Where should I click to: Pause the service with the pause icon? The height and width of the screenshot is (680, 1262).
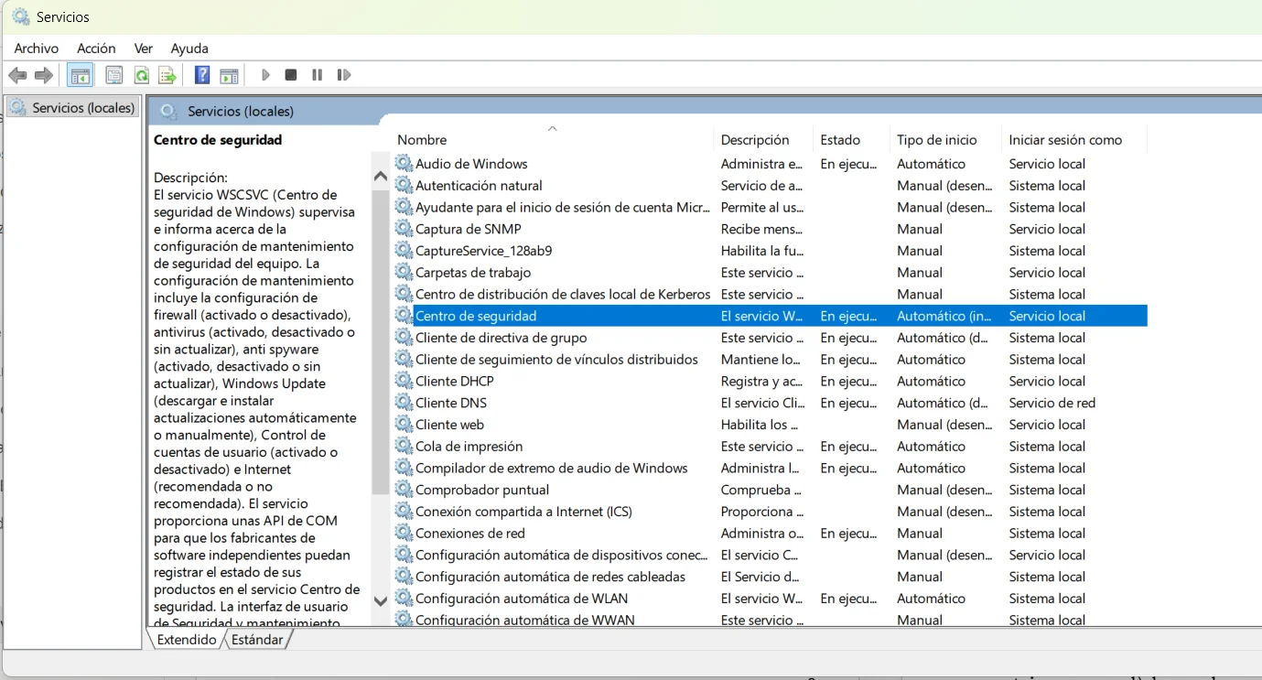coord(317,75)
